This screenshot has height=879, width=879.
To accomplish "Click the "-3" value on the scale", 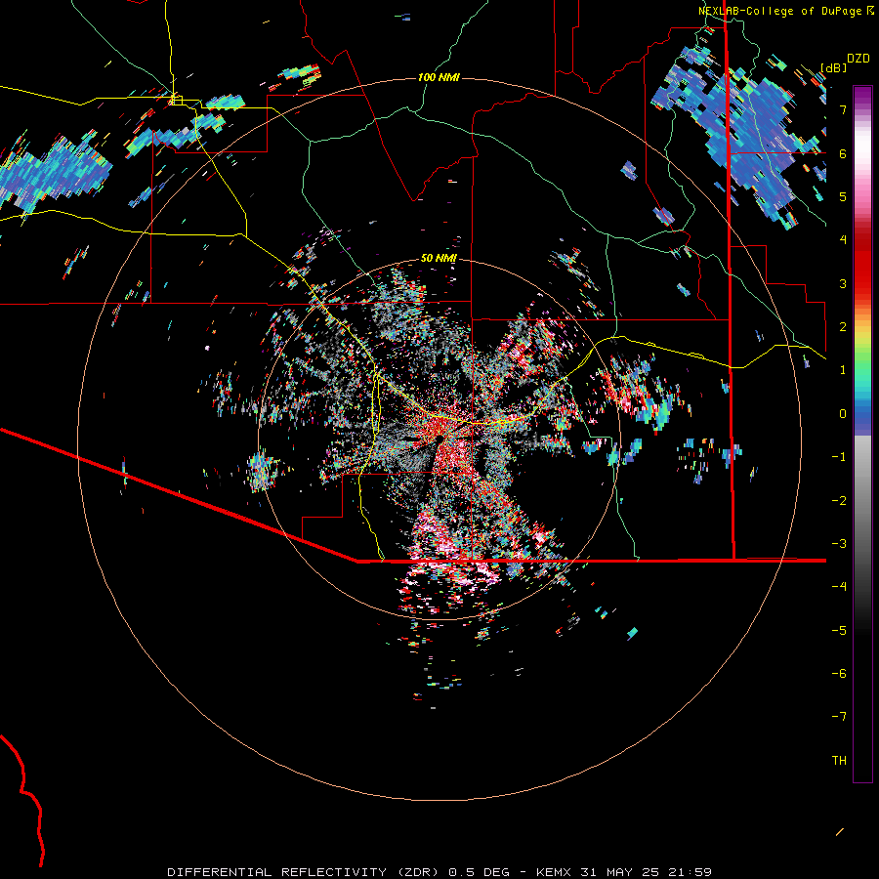I will pos(839,544).
